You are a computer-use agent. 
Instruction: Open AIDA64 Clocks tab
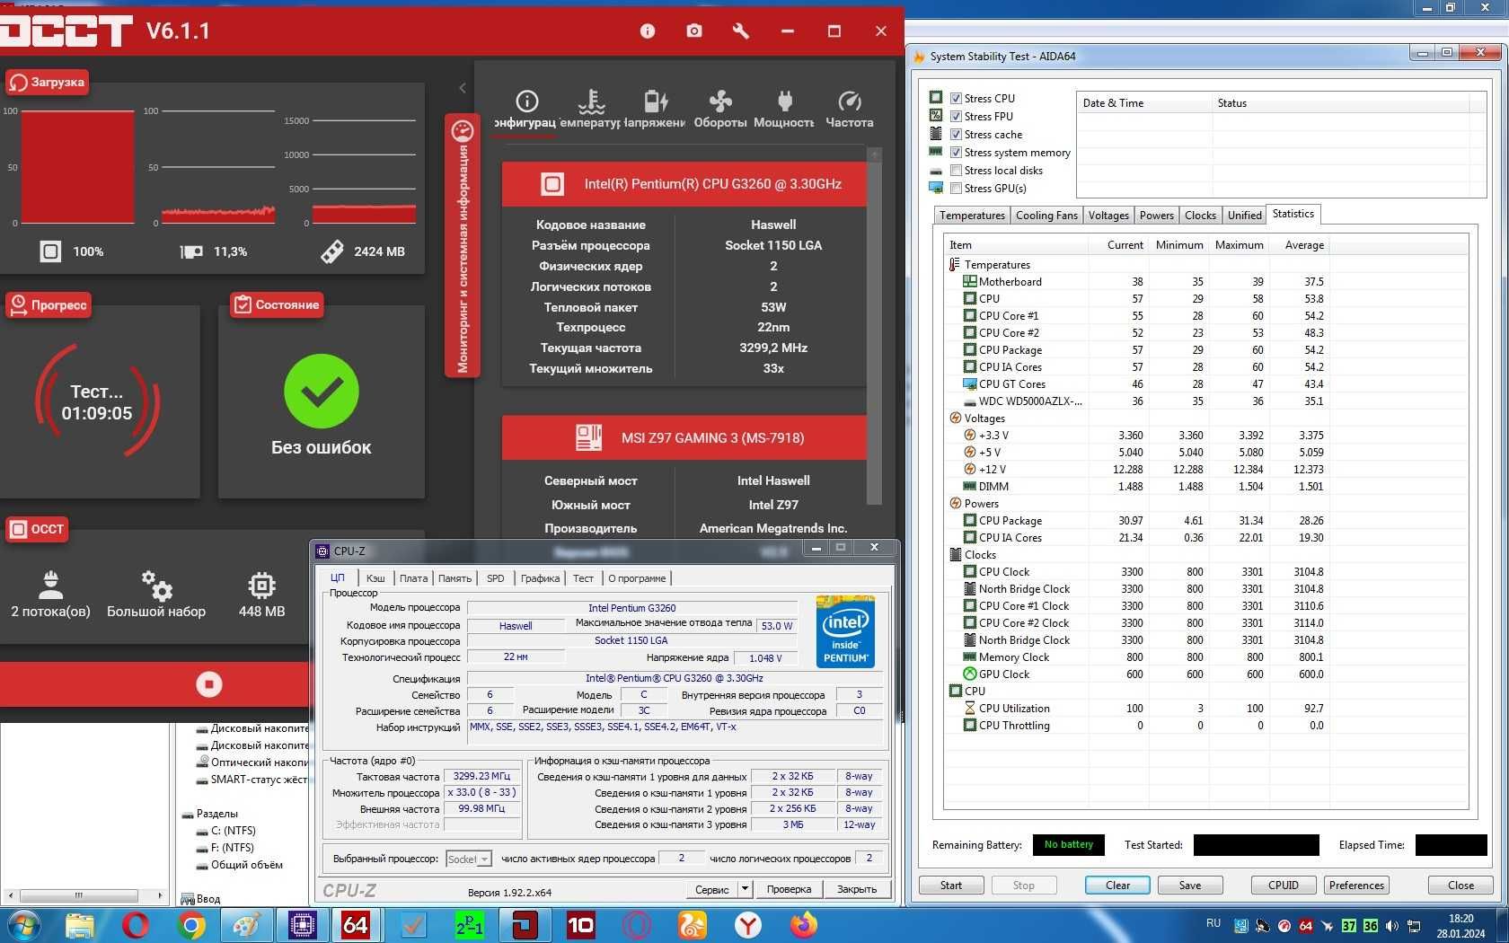(1200, 216)
